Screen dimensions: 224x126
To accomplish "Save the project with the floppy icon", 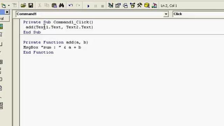I will pyautogui.click(x=31, y=6).
